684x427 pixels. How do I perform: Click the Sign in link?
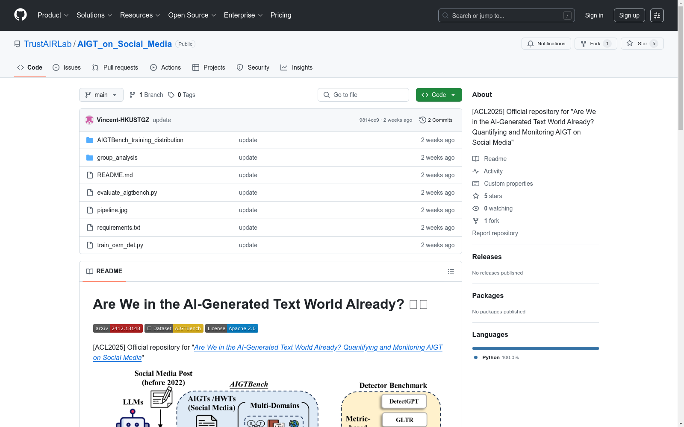point(594,15)
